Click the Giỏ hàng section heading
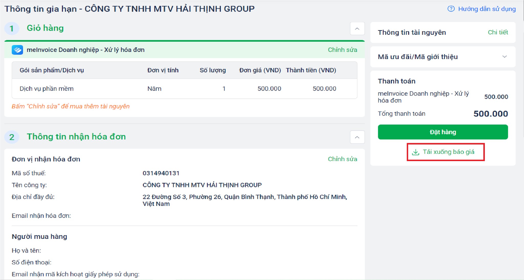Screen dimensions: 524x280 45,28
